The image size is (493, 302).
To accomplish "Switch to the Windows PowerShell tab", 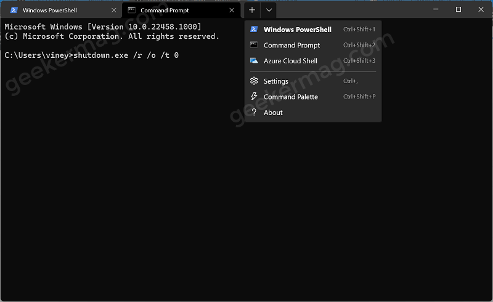I will (61, 10).
